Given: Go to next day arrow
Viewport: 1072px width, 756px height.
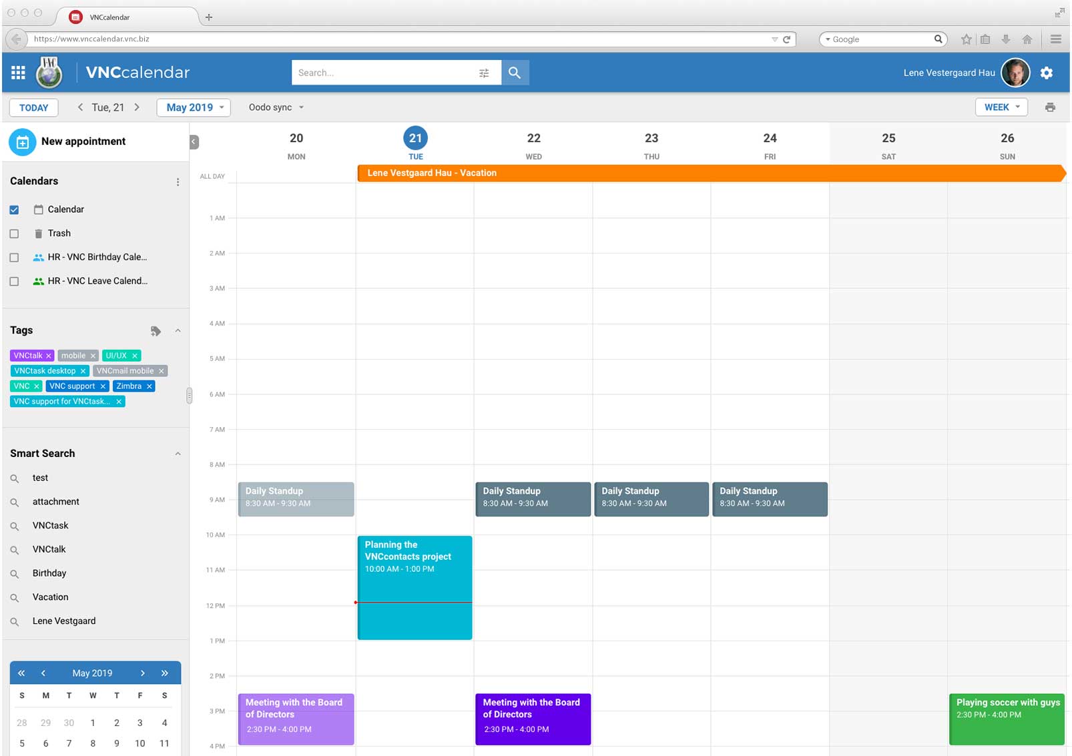Looking at the screenshot, I should [x=137, y=107].
